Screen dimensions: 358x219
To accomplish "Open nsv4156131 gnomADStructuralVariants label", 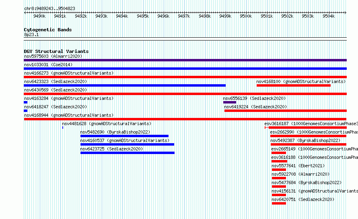I will click(x=315, y=191).
